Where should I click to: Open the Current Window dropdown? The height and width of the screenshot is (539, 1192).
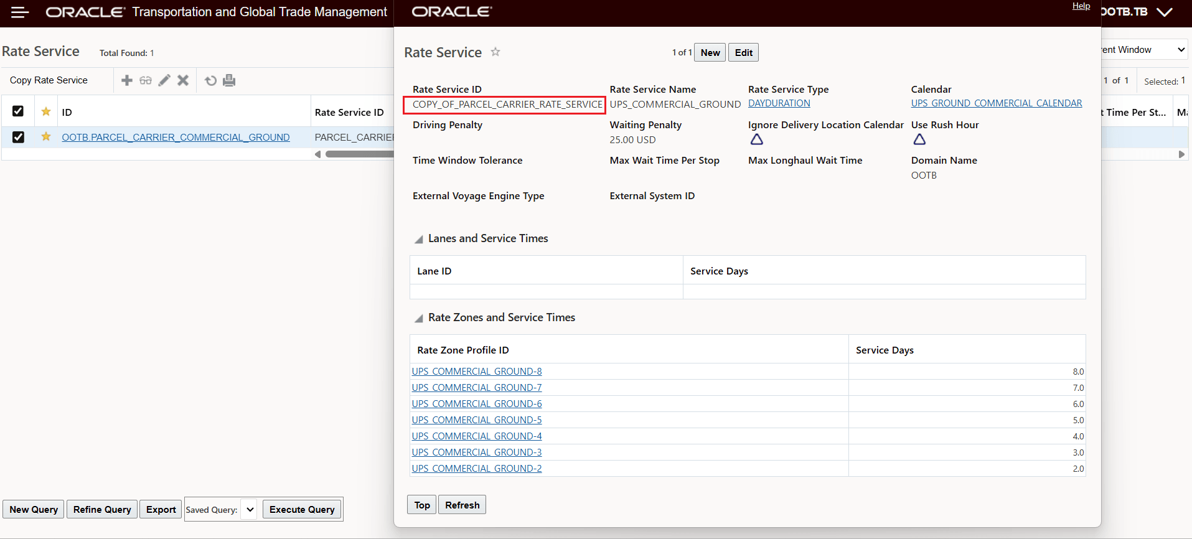pos(1144,50)
